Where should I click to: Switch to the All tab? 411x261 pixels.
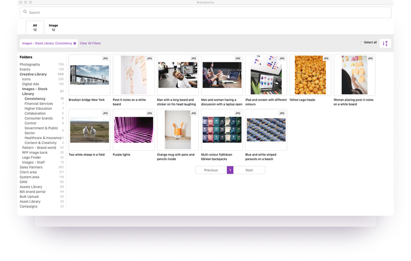pyautogui.click(x=35, y=27)
